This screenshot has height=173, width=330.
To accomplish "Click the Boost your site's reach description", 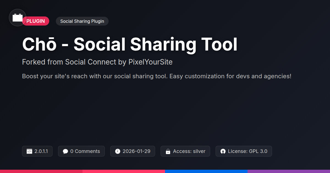I will coord(156,76).
